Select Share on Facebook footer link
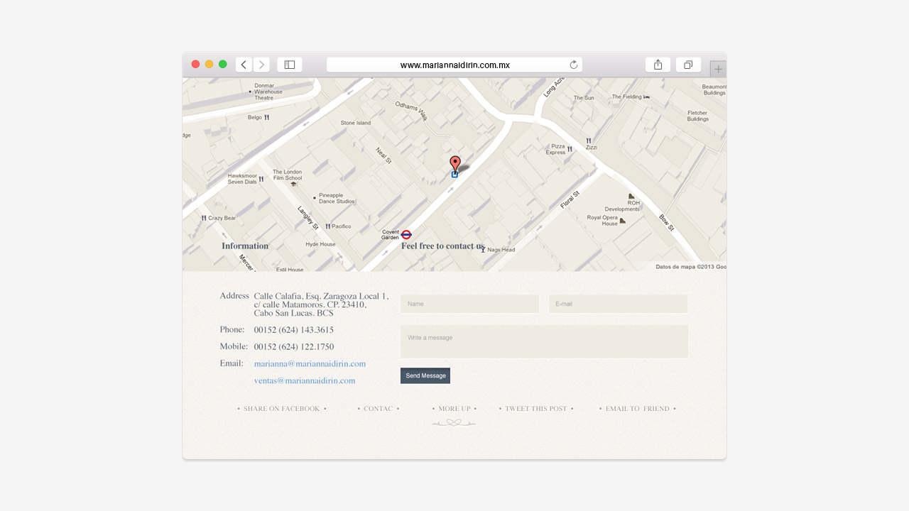Viewport: 909px width, 511px height. [x=282, y=409]
